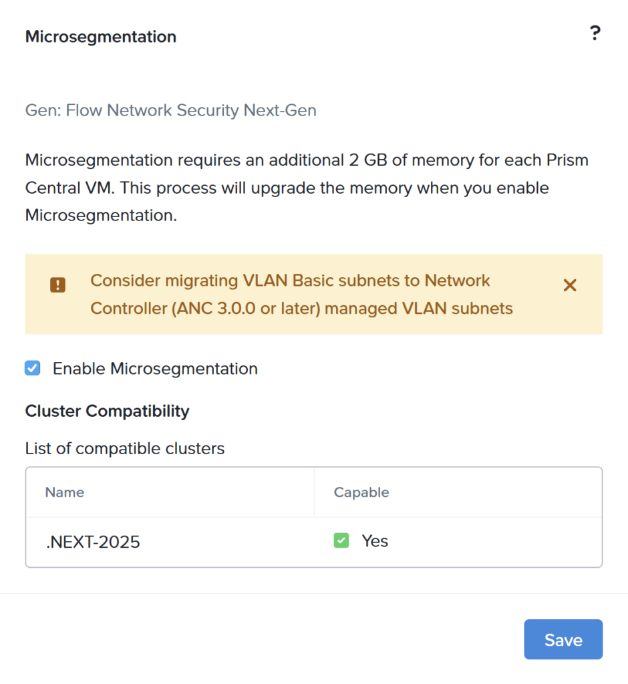The image size is (628, 684).
Task: Click the List of compatible clusters label
Action: tap(125, 448)
